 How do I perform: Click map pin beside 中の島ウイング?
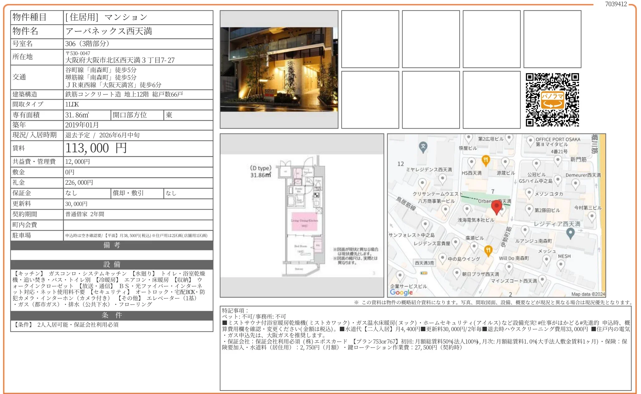pos(442,258)
